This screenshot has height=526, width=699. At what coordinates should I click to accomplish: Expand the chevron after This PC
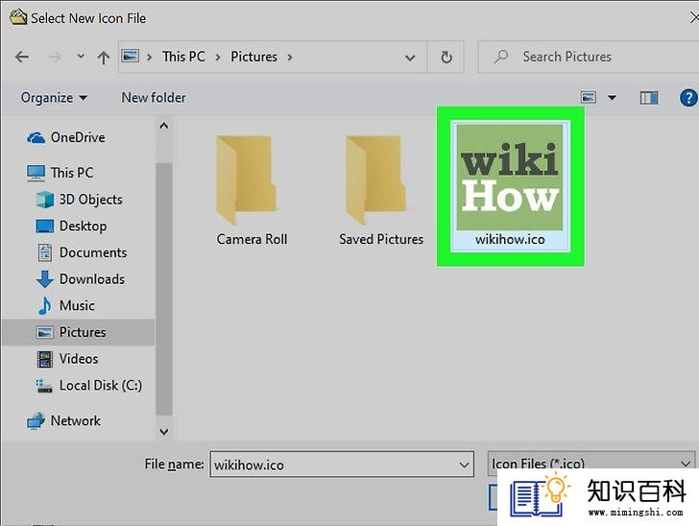[218, 57]
